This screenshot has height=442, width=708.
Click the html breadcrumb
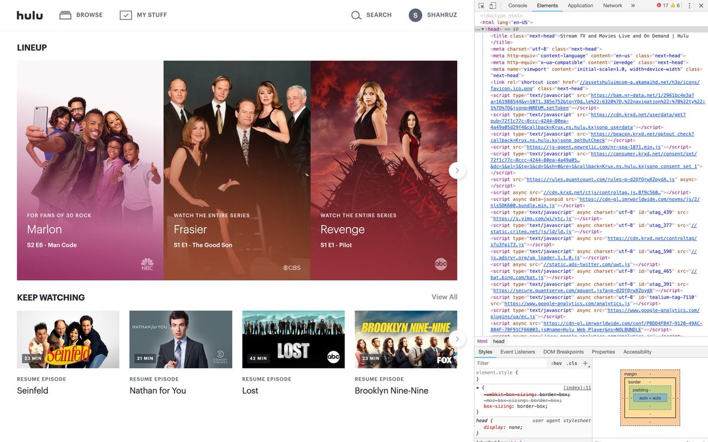click(482, 341)
